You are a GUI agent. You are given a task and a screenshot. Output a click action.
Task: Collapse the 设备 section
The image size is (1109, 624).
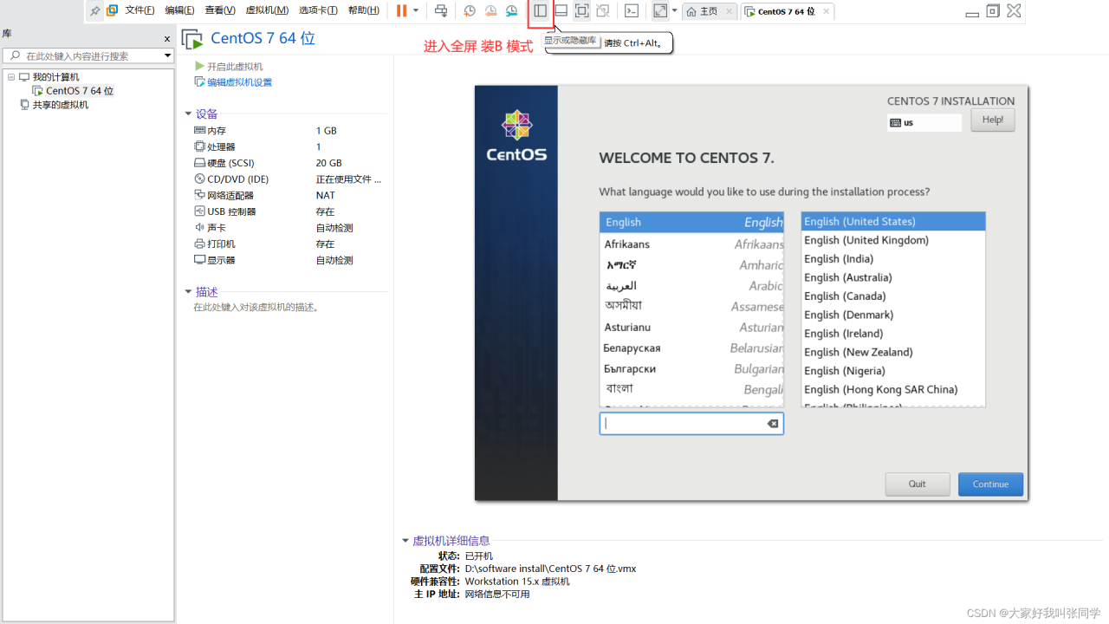(x=188, y=114)
